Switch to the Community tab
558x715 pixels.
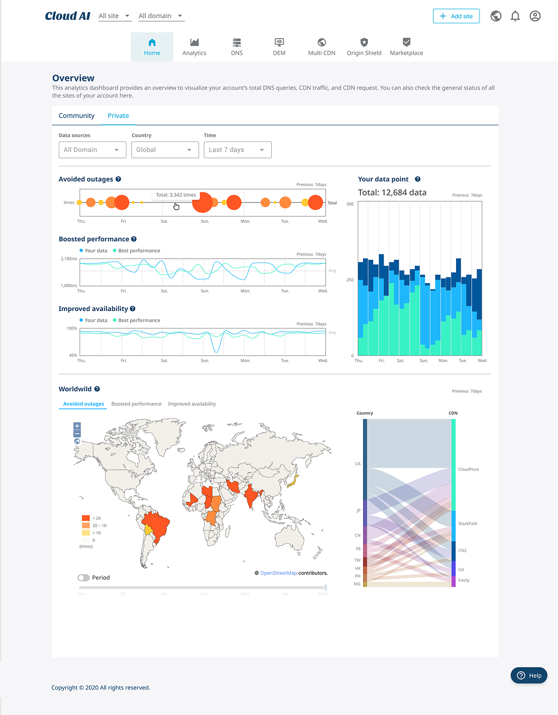[x=76, y=116]
